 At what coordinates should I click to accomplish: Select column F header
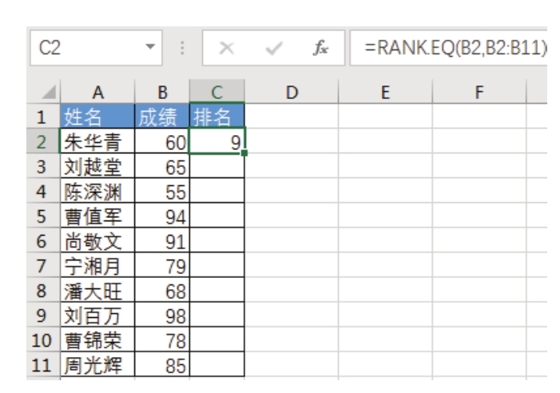pyautogui.click(x=479, y=94)
